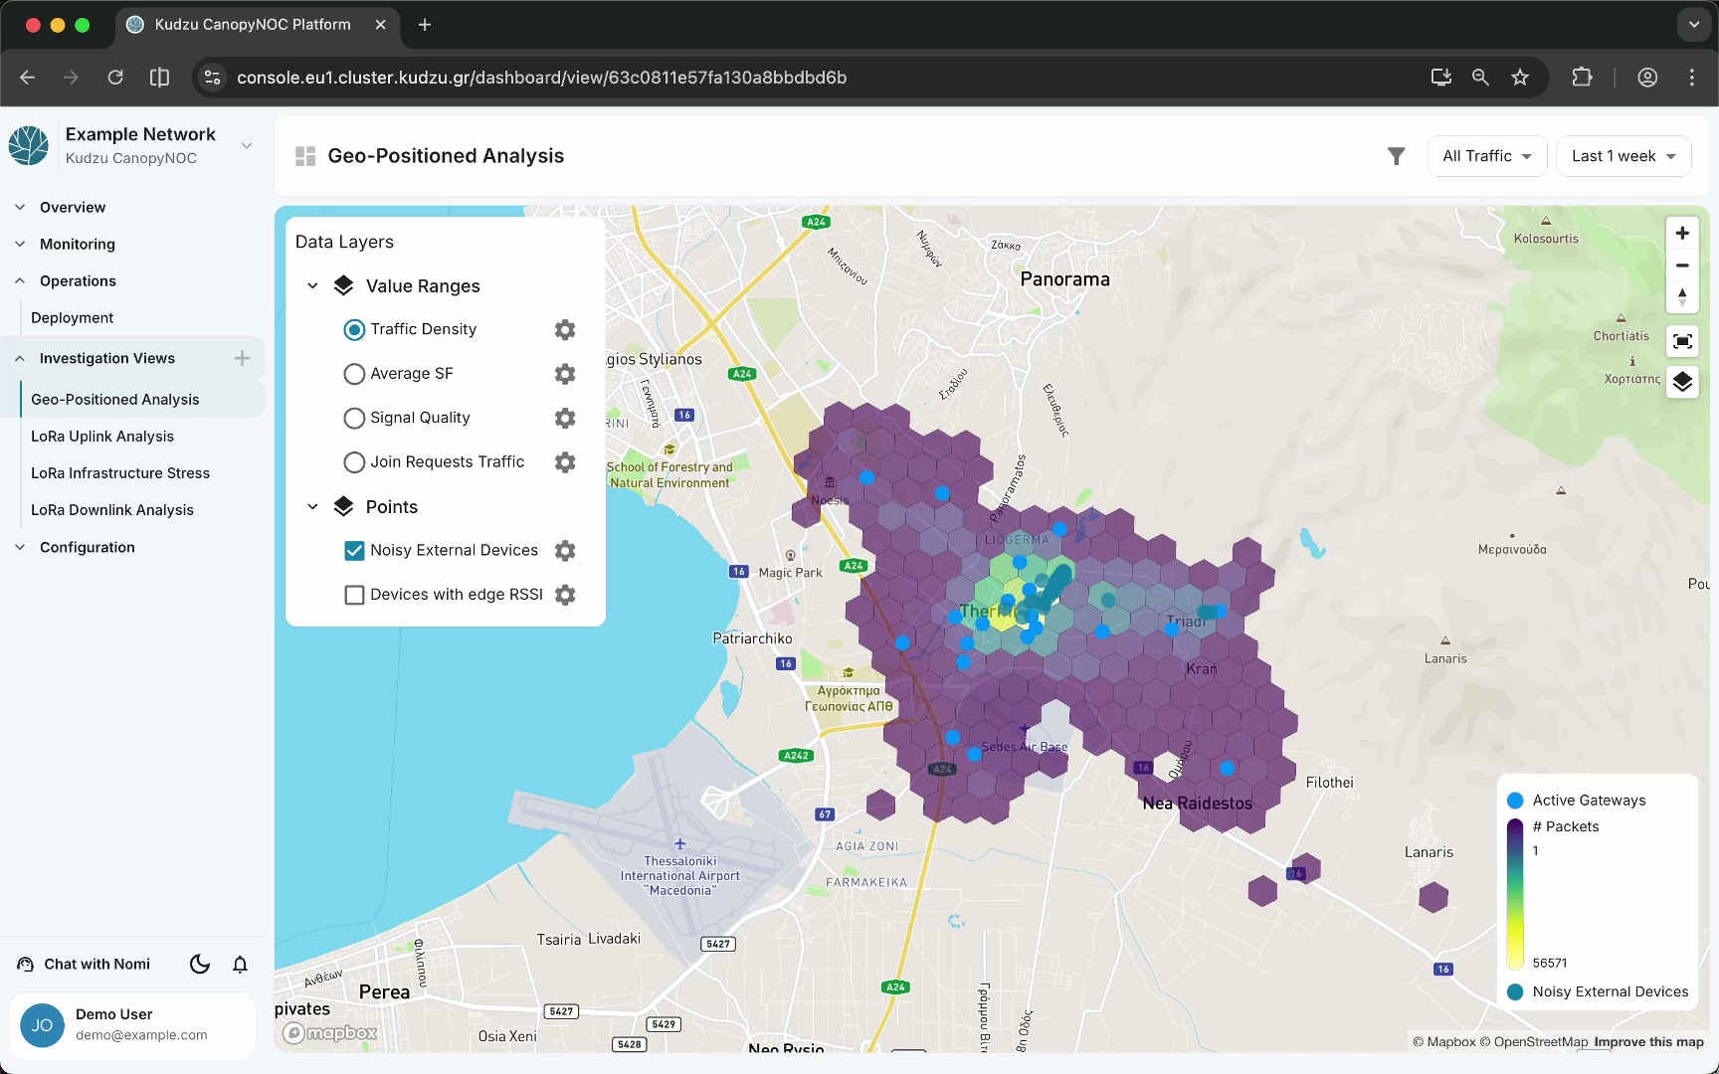Open browser extensions puzzle icon

click(x=1582, y=78)
